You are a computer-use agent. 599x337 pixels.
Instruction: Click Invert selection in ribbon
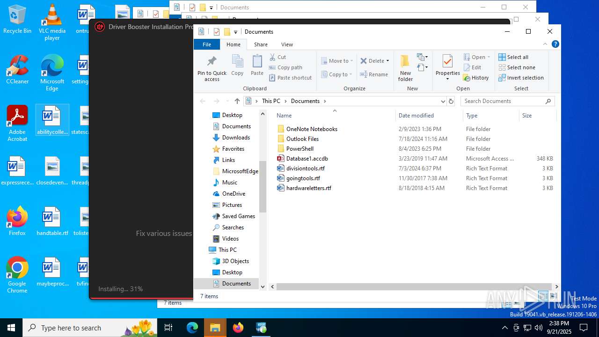[x=521, y=78]
